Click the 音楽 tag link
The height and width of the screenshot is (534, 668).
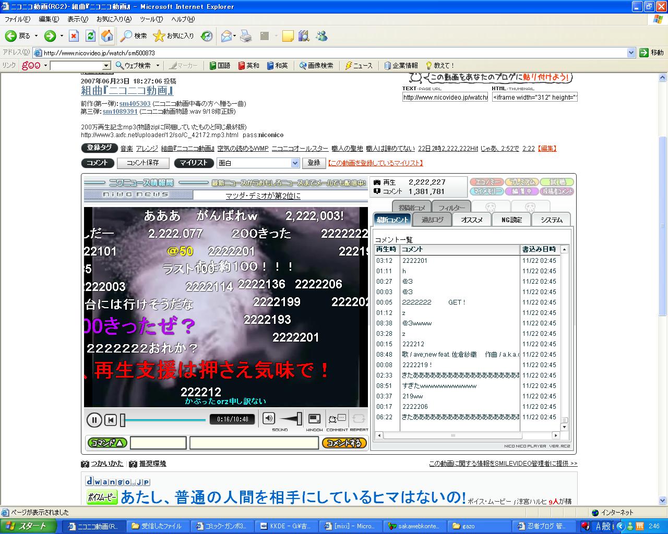(x=127, y=149)
